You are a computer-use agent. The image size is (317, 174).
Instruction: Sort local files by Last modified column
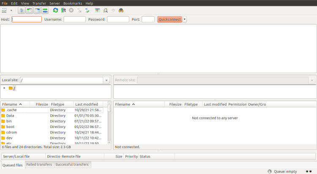[x=89, y=104]
